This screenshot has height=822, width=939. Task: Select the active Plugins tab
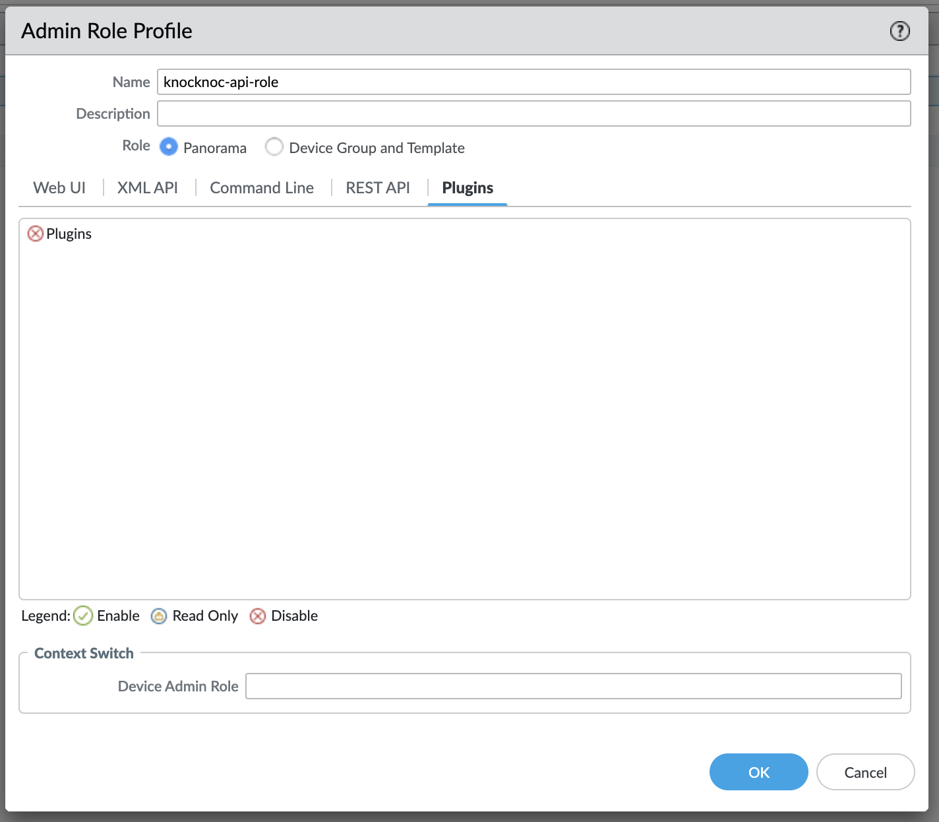click(x=468, y=188)
